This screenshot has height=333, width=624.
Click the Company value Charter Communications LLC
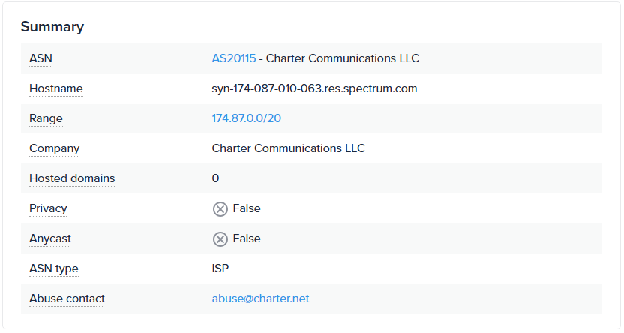tap(288, 148)
